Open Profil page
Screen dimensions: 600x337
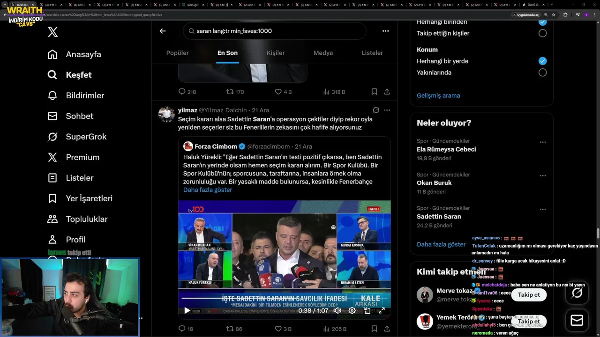(x=66, y=240)
